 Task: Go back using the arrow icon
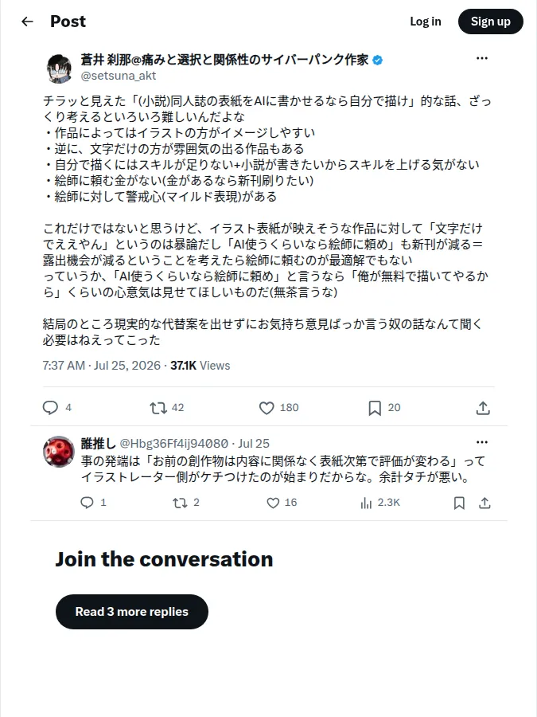coord(27,22)
